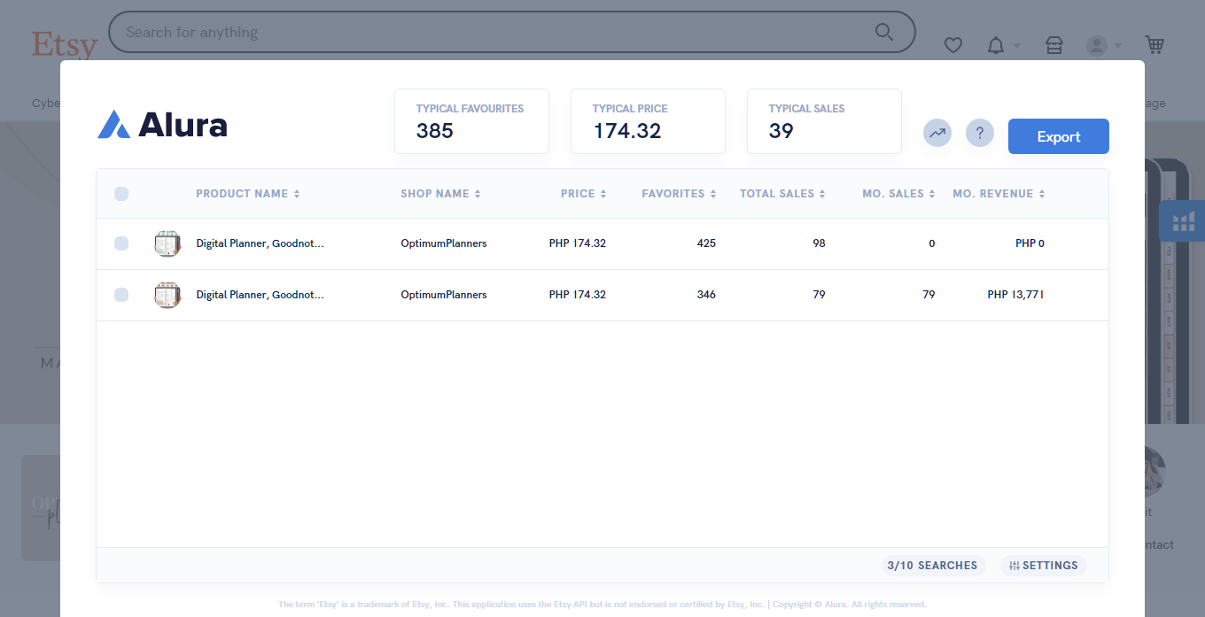Click the Typical Price 174.32 card

(648, 121)
